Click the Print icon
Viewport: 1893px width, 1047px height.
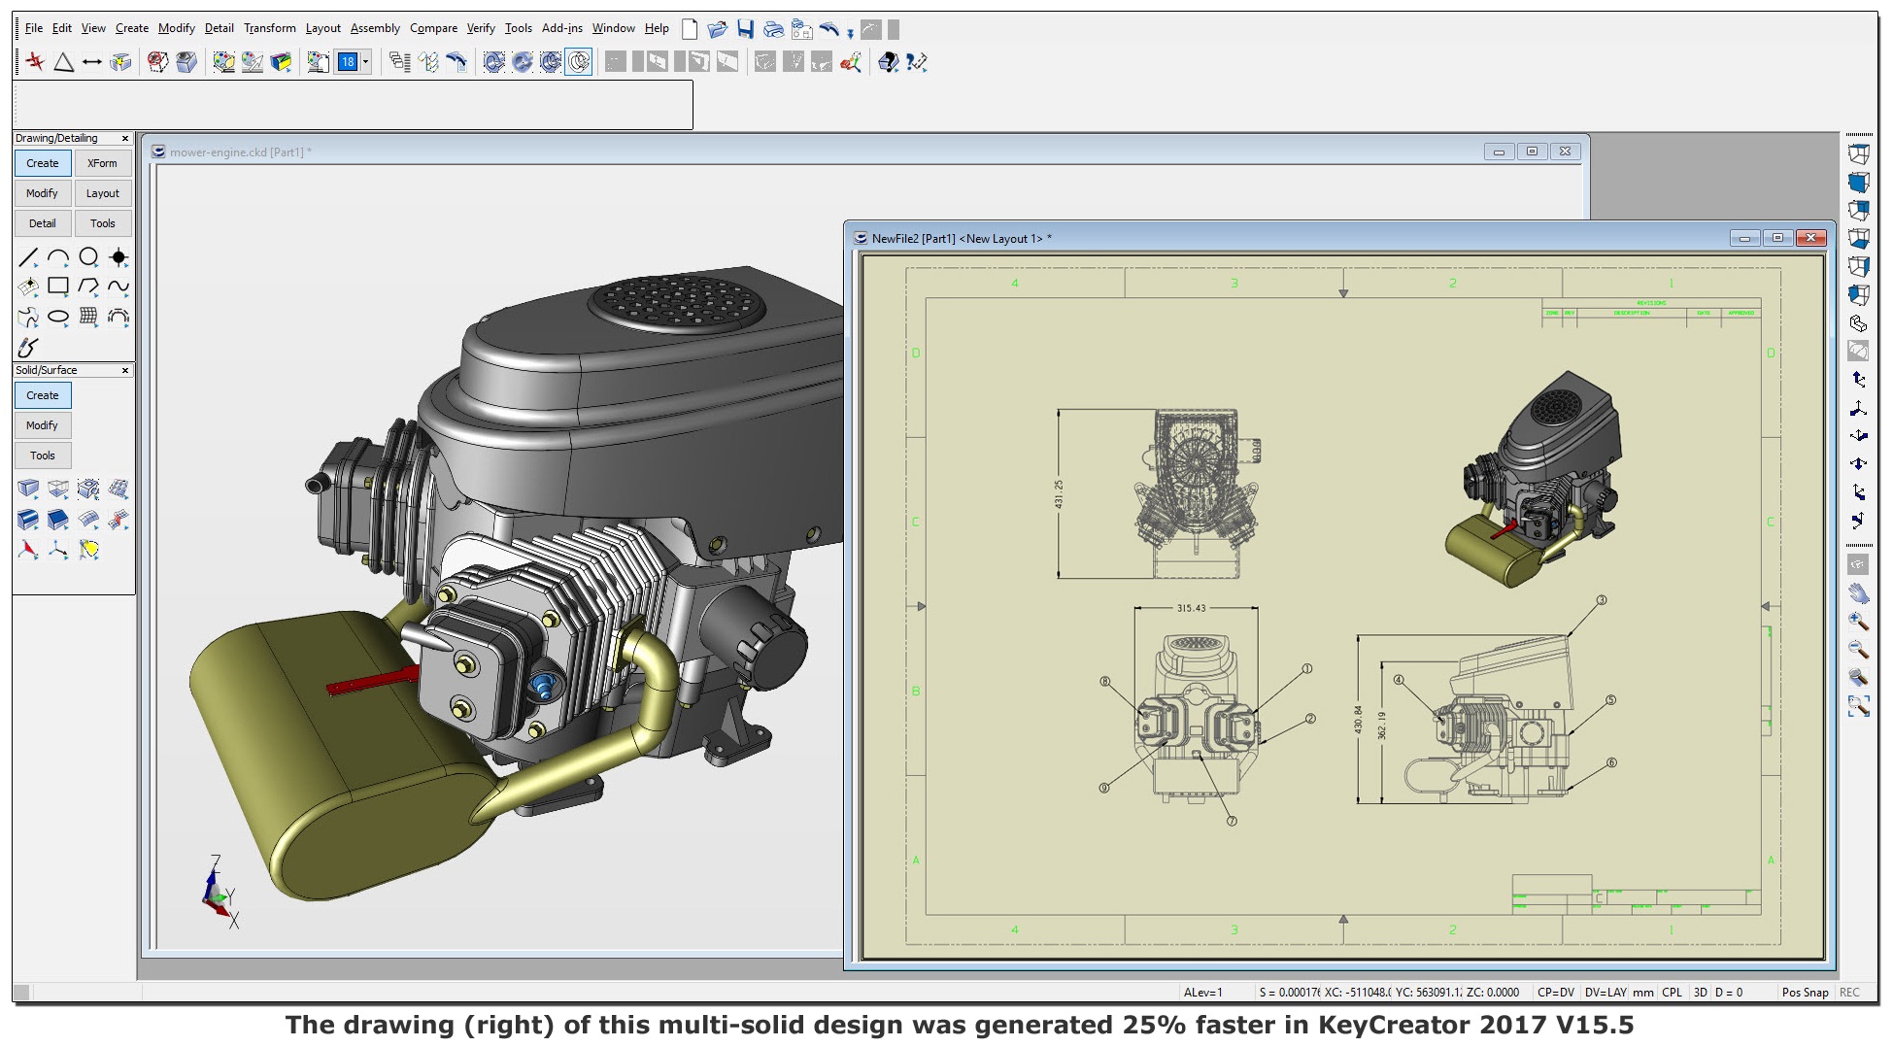click(x=773, y=29)
